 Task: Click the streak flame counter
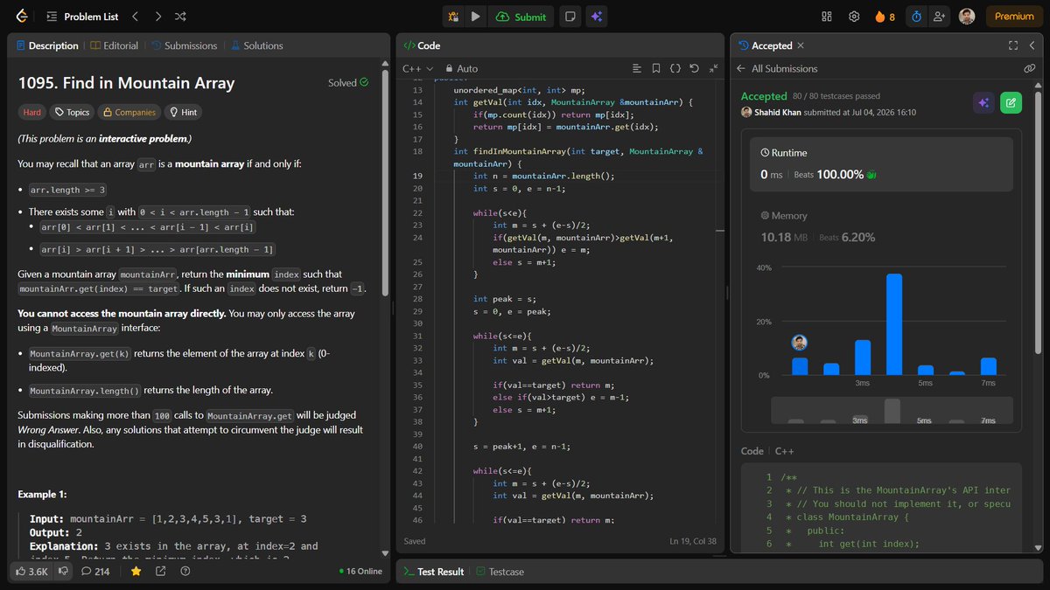[884, 17]
